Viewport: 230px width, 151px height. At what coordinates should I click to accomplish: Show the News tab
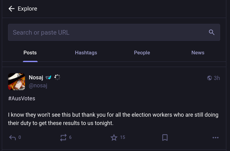(x=198, y=53)
